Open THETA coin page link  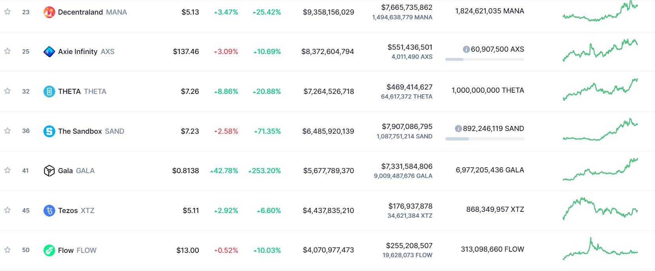[x=82, y=92]
